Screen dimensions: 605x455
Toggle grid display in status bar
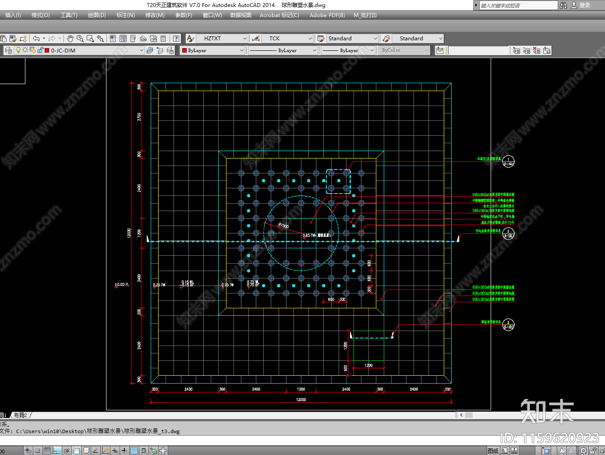[x=47, y=451]
